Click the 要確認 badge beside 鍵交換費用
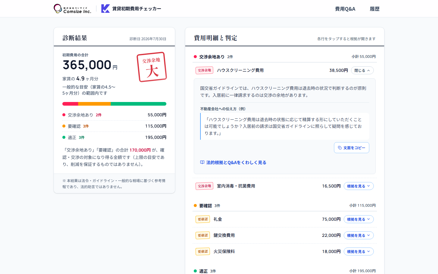The width and height of the screenshot is (438, 274). click(203, 235)
